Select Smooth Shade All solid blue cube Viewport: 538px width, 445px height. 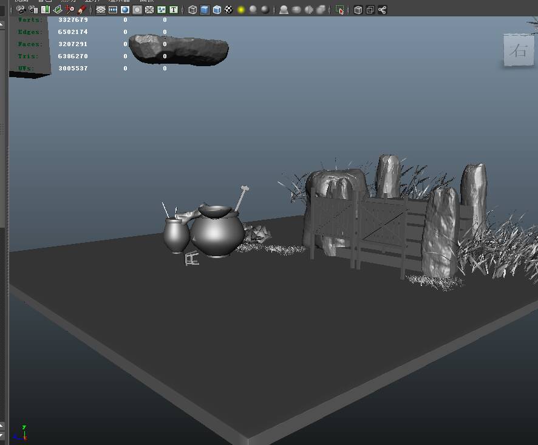click(205, 10)
